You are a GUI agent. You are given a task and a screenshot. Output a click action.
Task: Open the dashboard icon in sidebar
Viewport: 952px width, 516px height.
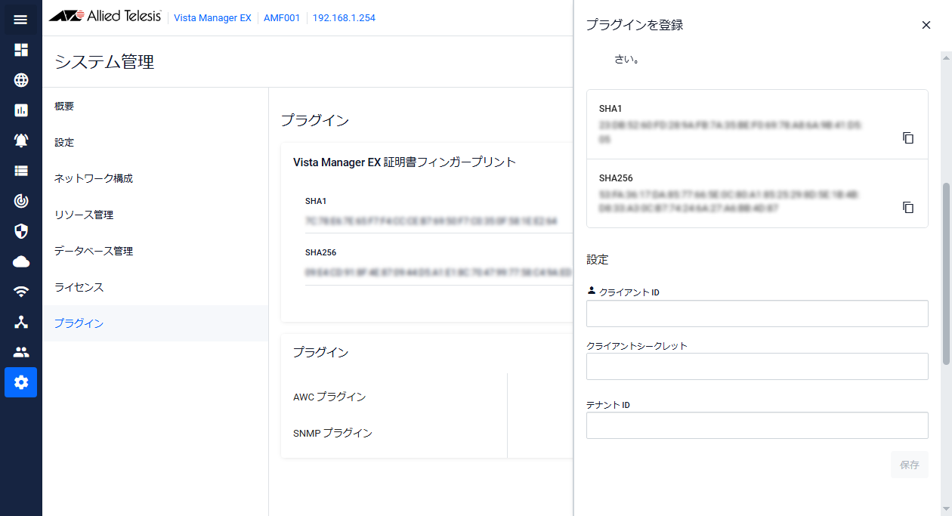coord(20,50)
